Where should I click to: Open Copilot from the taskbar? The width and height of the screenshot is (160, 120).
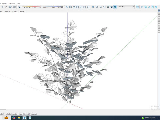point(14,118)
